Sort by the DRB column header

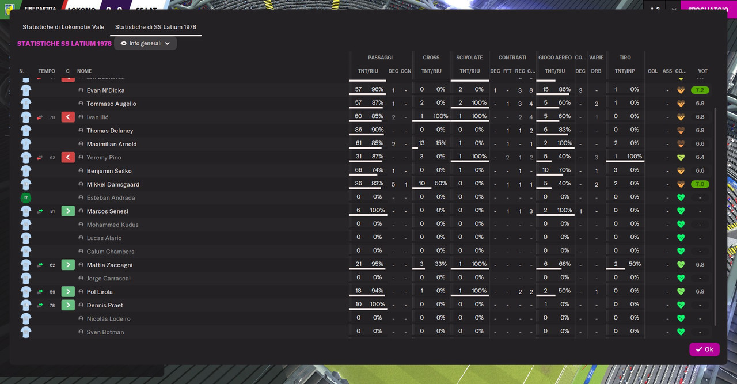click(596, 71)
